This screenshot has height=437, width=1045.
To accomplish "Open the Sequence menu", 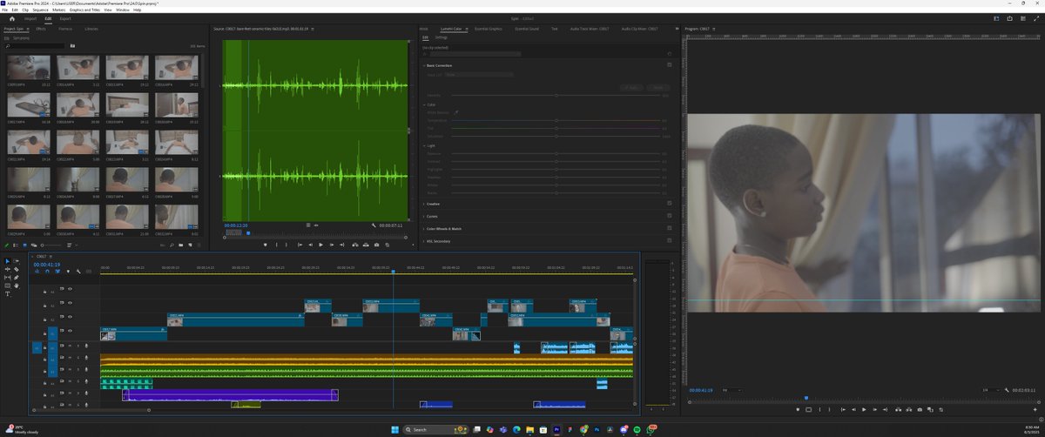I will pyautogui.click(x=40, y=10).
